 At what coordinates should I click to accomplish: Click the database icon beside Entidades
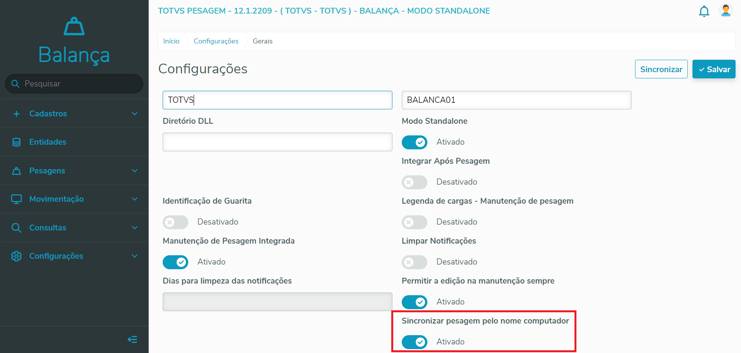click(16, 142)
